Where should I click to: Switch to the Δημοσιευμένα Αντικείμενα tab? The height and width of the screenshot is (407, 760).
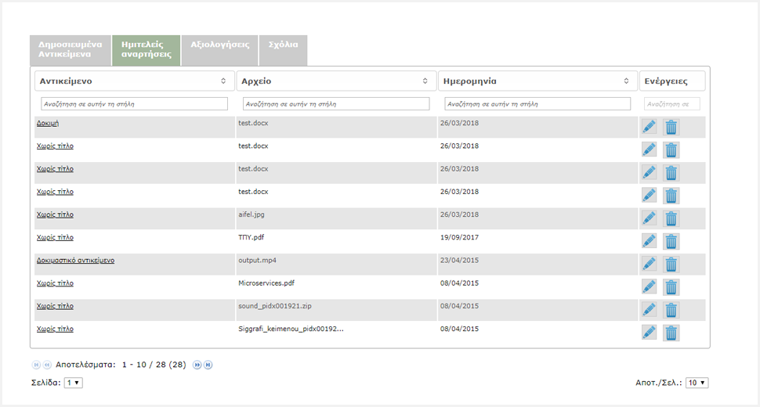coord(71,50)
